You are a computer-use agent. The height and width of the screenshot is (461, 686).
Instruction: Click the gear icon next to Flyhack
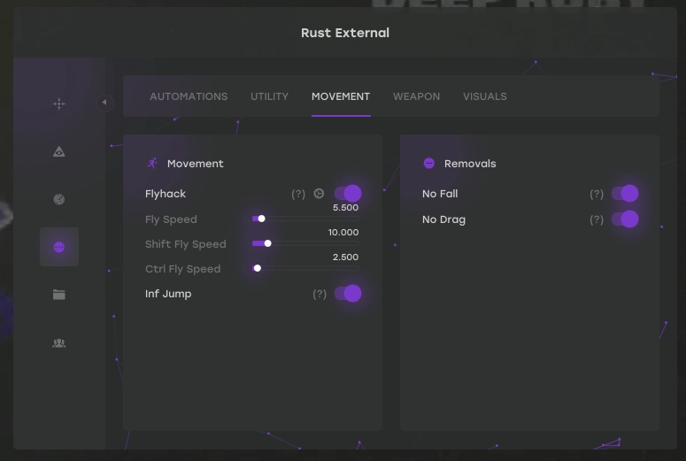click(x=320, y=194)
